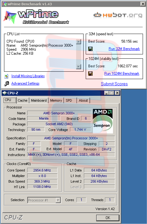The width and height of the screenshot is (147, 224).
Task: Click the CPU List scrollbar track
Action: point(79,54)
